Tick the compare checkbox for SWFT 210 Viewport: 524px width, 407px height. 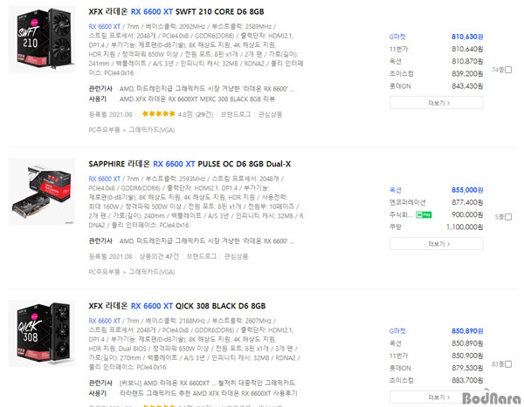click(x=508, y=70)
